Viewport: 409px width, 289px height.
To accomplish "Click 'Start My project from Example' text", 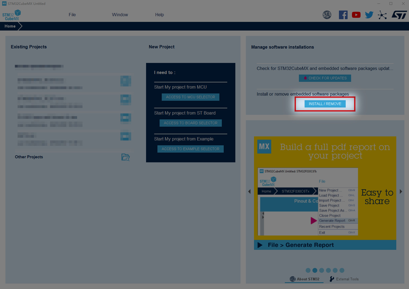I will pyautogui.click(x=184, y=139).
